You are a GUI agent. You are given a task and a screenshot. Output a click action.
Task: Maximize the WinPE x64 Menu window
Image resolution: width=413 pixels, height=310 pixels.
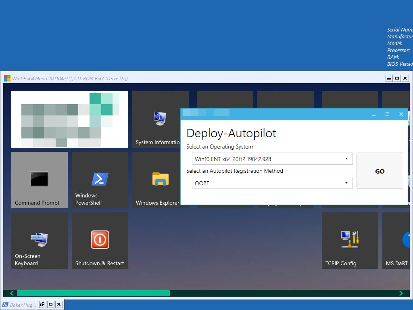tap(397, 78)
